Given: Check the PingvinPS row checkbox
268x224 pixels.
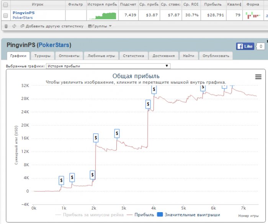Looking at the screenshot, I should point(6,15).
